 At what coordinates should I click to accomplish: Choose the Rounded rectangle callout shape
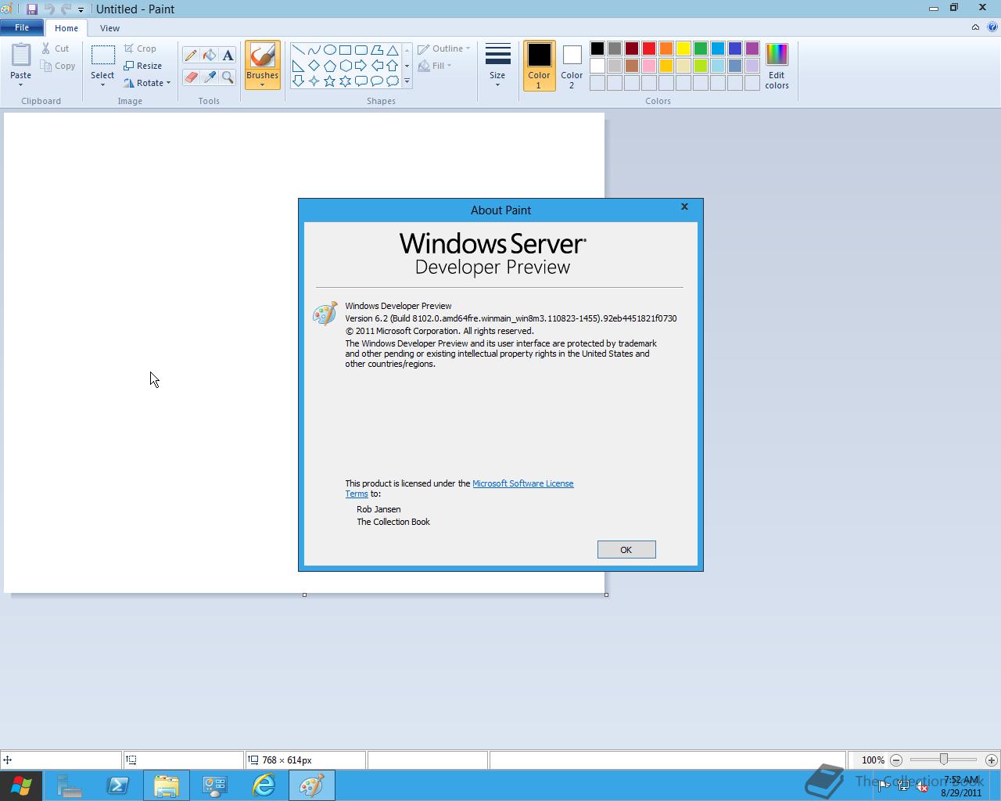[x=361, y=81]
